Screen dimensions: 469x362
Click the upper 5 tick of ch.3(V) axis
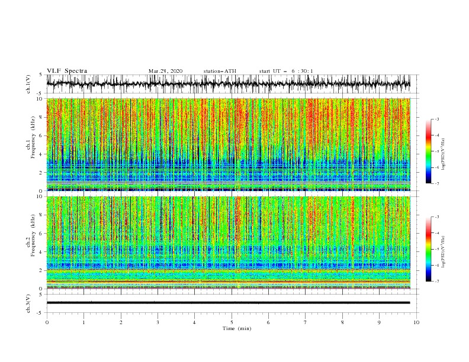[x=41, y=295]
